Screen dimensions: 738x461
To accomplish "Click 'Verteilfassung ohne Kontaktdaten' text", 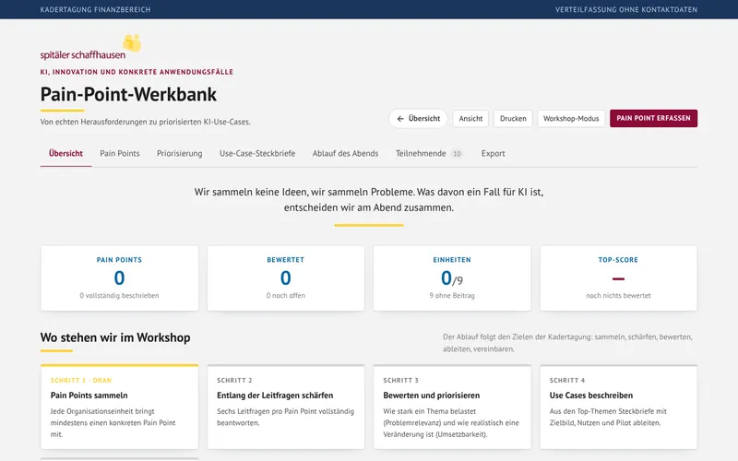I will (626, 9).
